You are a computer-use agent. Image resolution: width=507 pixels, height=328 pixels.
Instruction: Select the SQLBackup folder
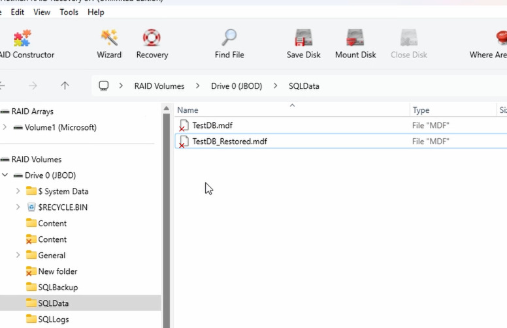click(x=58, y=288)
